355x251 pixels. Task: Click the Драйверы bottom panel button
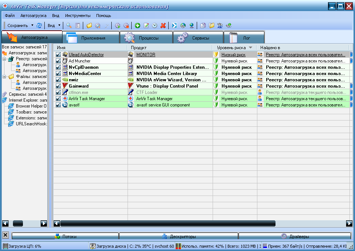(x=295, y=236)
